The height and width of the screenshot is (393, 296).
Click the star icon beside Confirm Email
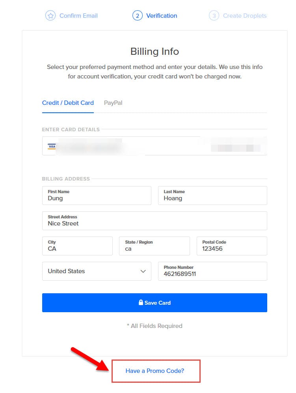click(50, 15)
